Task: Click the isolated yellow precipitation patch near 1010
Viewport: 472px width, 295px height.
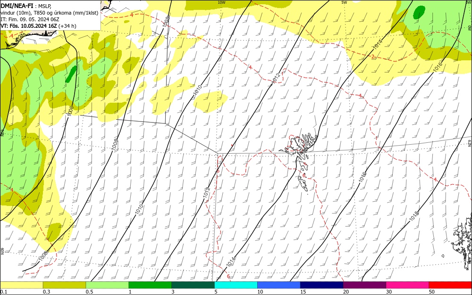Action: click(x=210, y=101)
